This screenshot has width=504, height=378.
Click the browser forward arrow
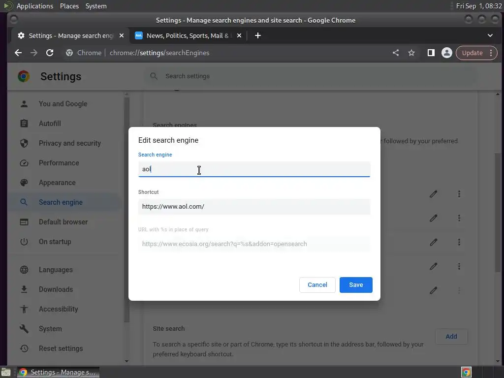coord(34,53)
